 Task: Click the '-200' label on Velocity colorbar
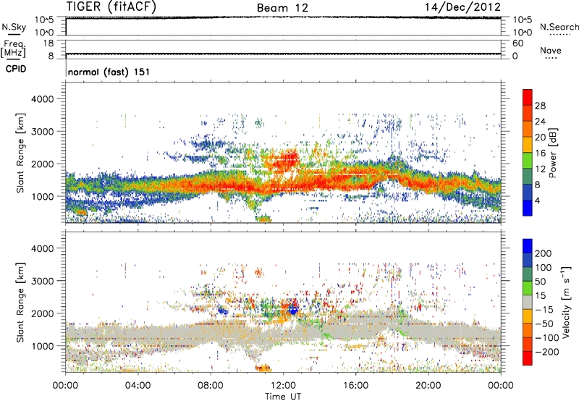pos(547,352)
